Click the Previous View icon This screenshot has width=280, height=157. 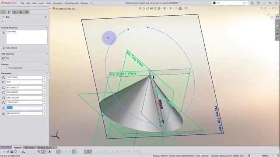point(148,8)
